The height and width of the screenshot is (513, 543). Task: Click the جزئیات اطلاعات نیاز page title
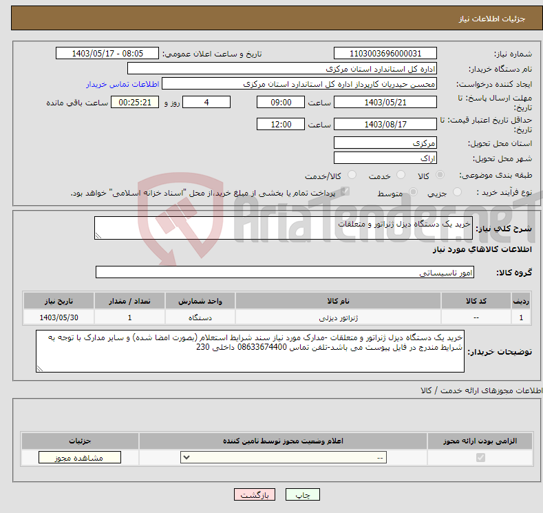(492, 19)
